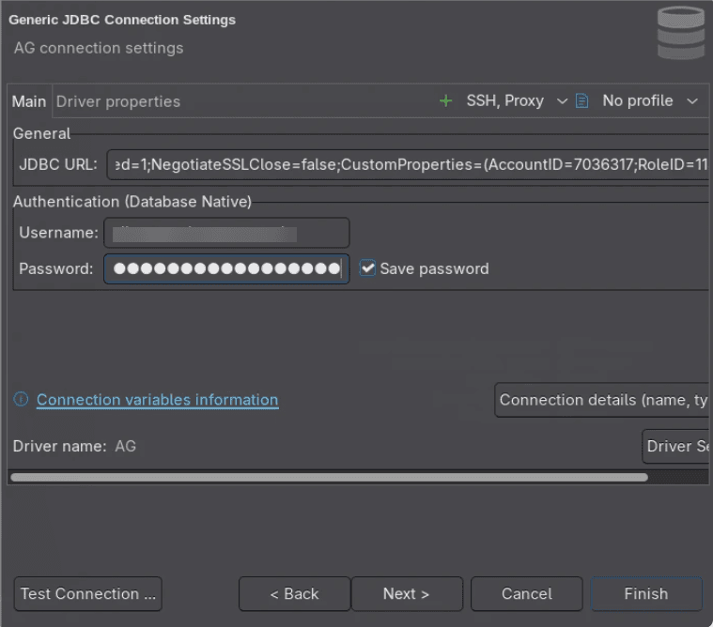
Task: Open the Driver Settings button
Action: (x=675, y=446)
